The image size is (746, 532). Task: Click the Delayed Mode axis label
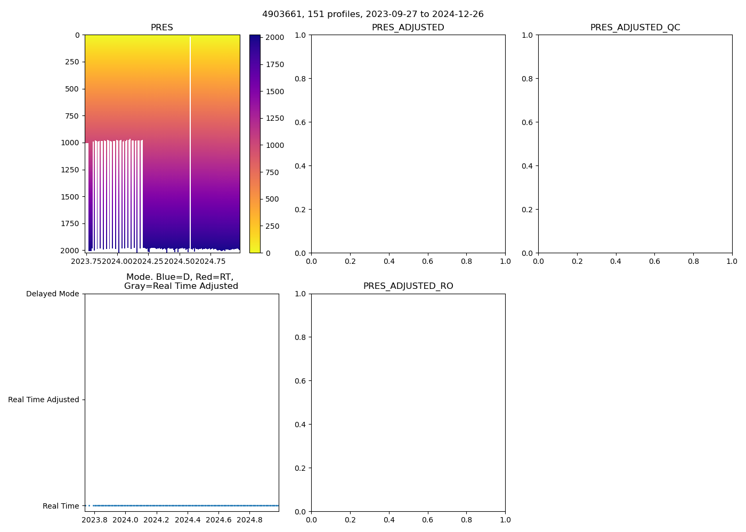pos(52,294)
